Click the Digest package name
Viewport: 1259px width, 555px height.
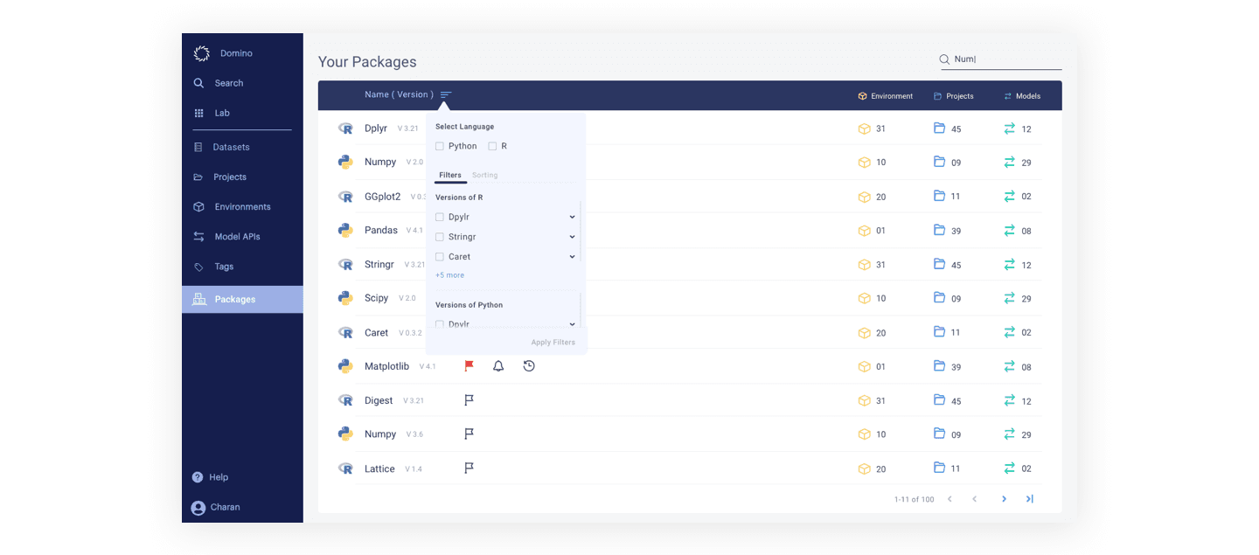pyautogui.click(x=379, y=400)
